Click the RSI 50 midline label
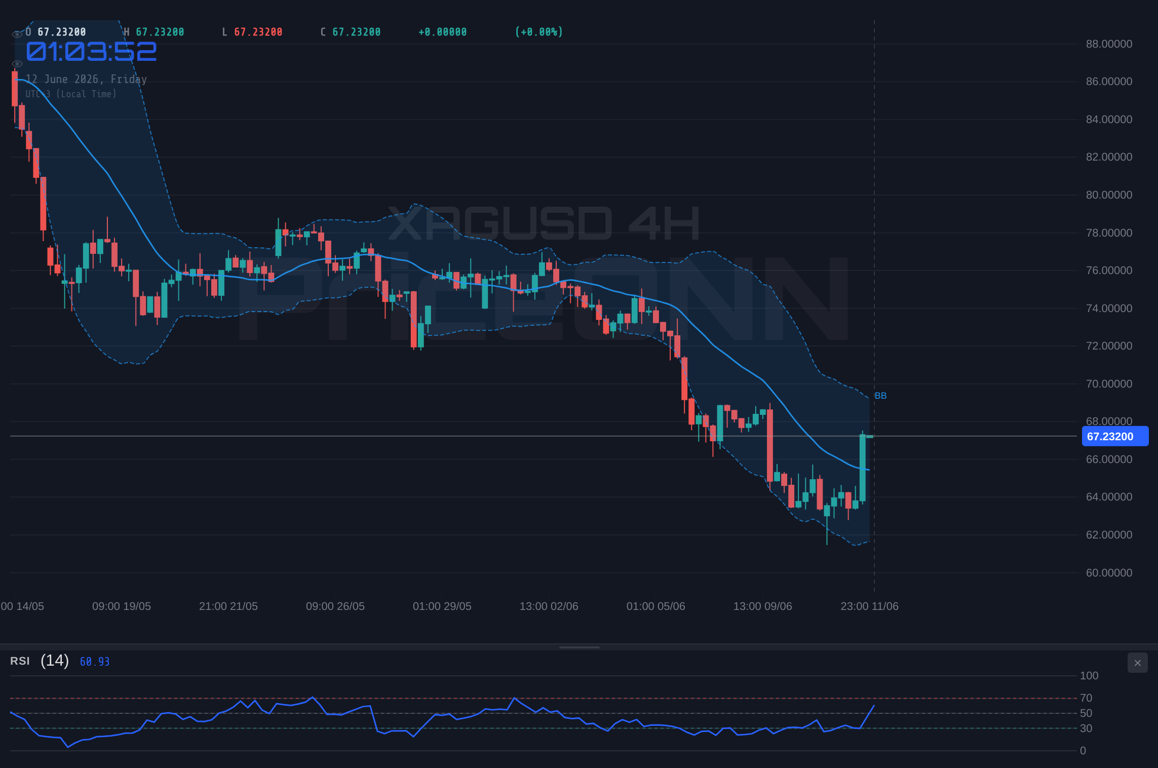1158x768 pixels. pos(1086,713)
